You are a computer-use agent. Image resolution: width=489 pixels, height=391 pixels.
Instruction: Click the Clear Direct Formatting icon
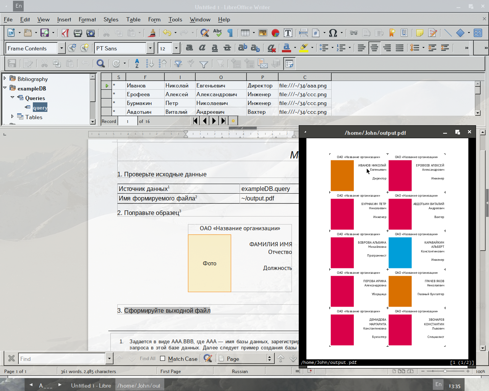pos(271,48)
